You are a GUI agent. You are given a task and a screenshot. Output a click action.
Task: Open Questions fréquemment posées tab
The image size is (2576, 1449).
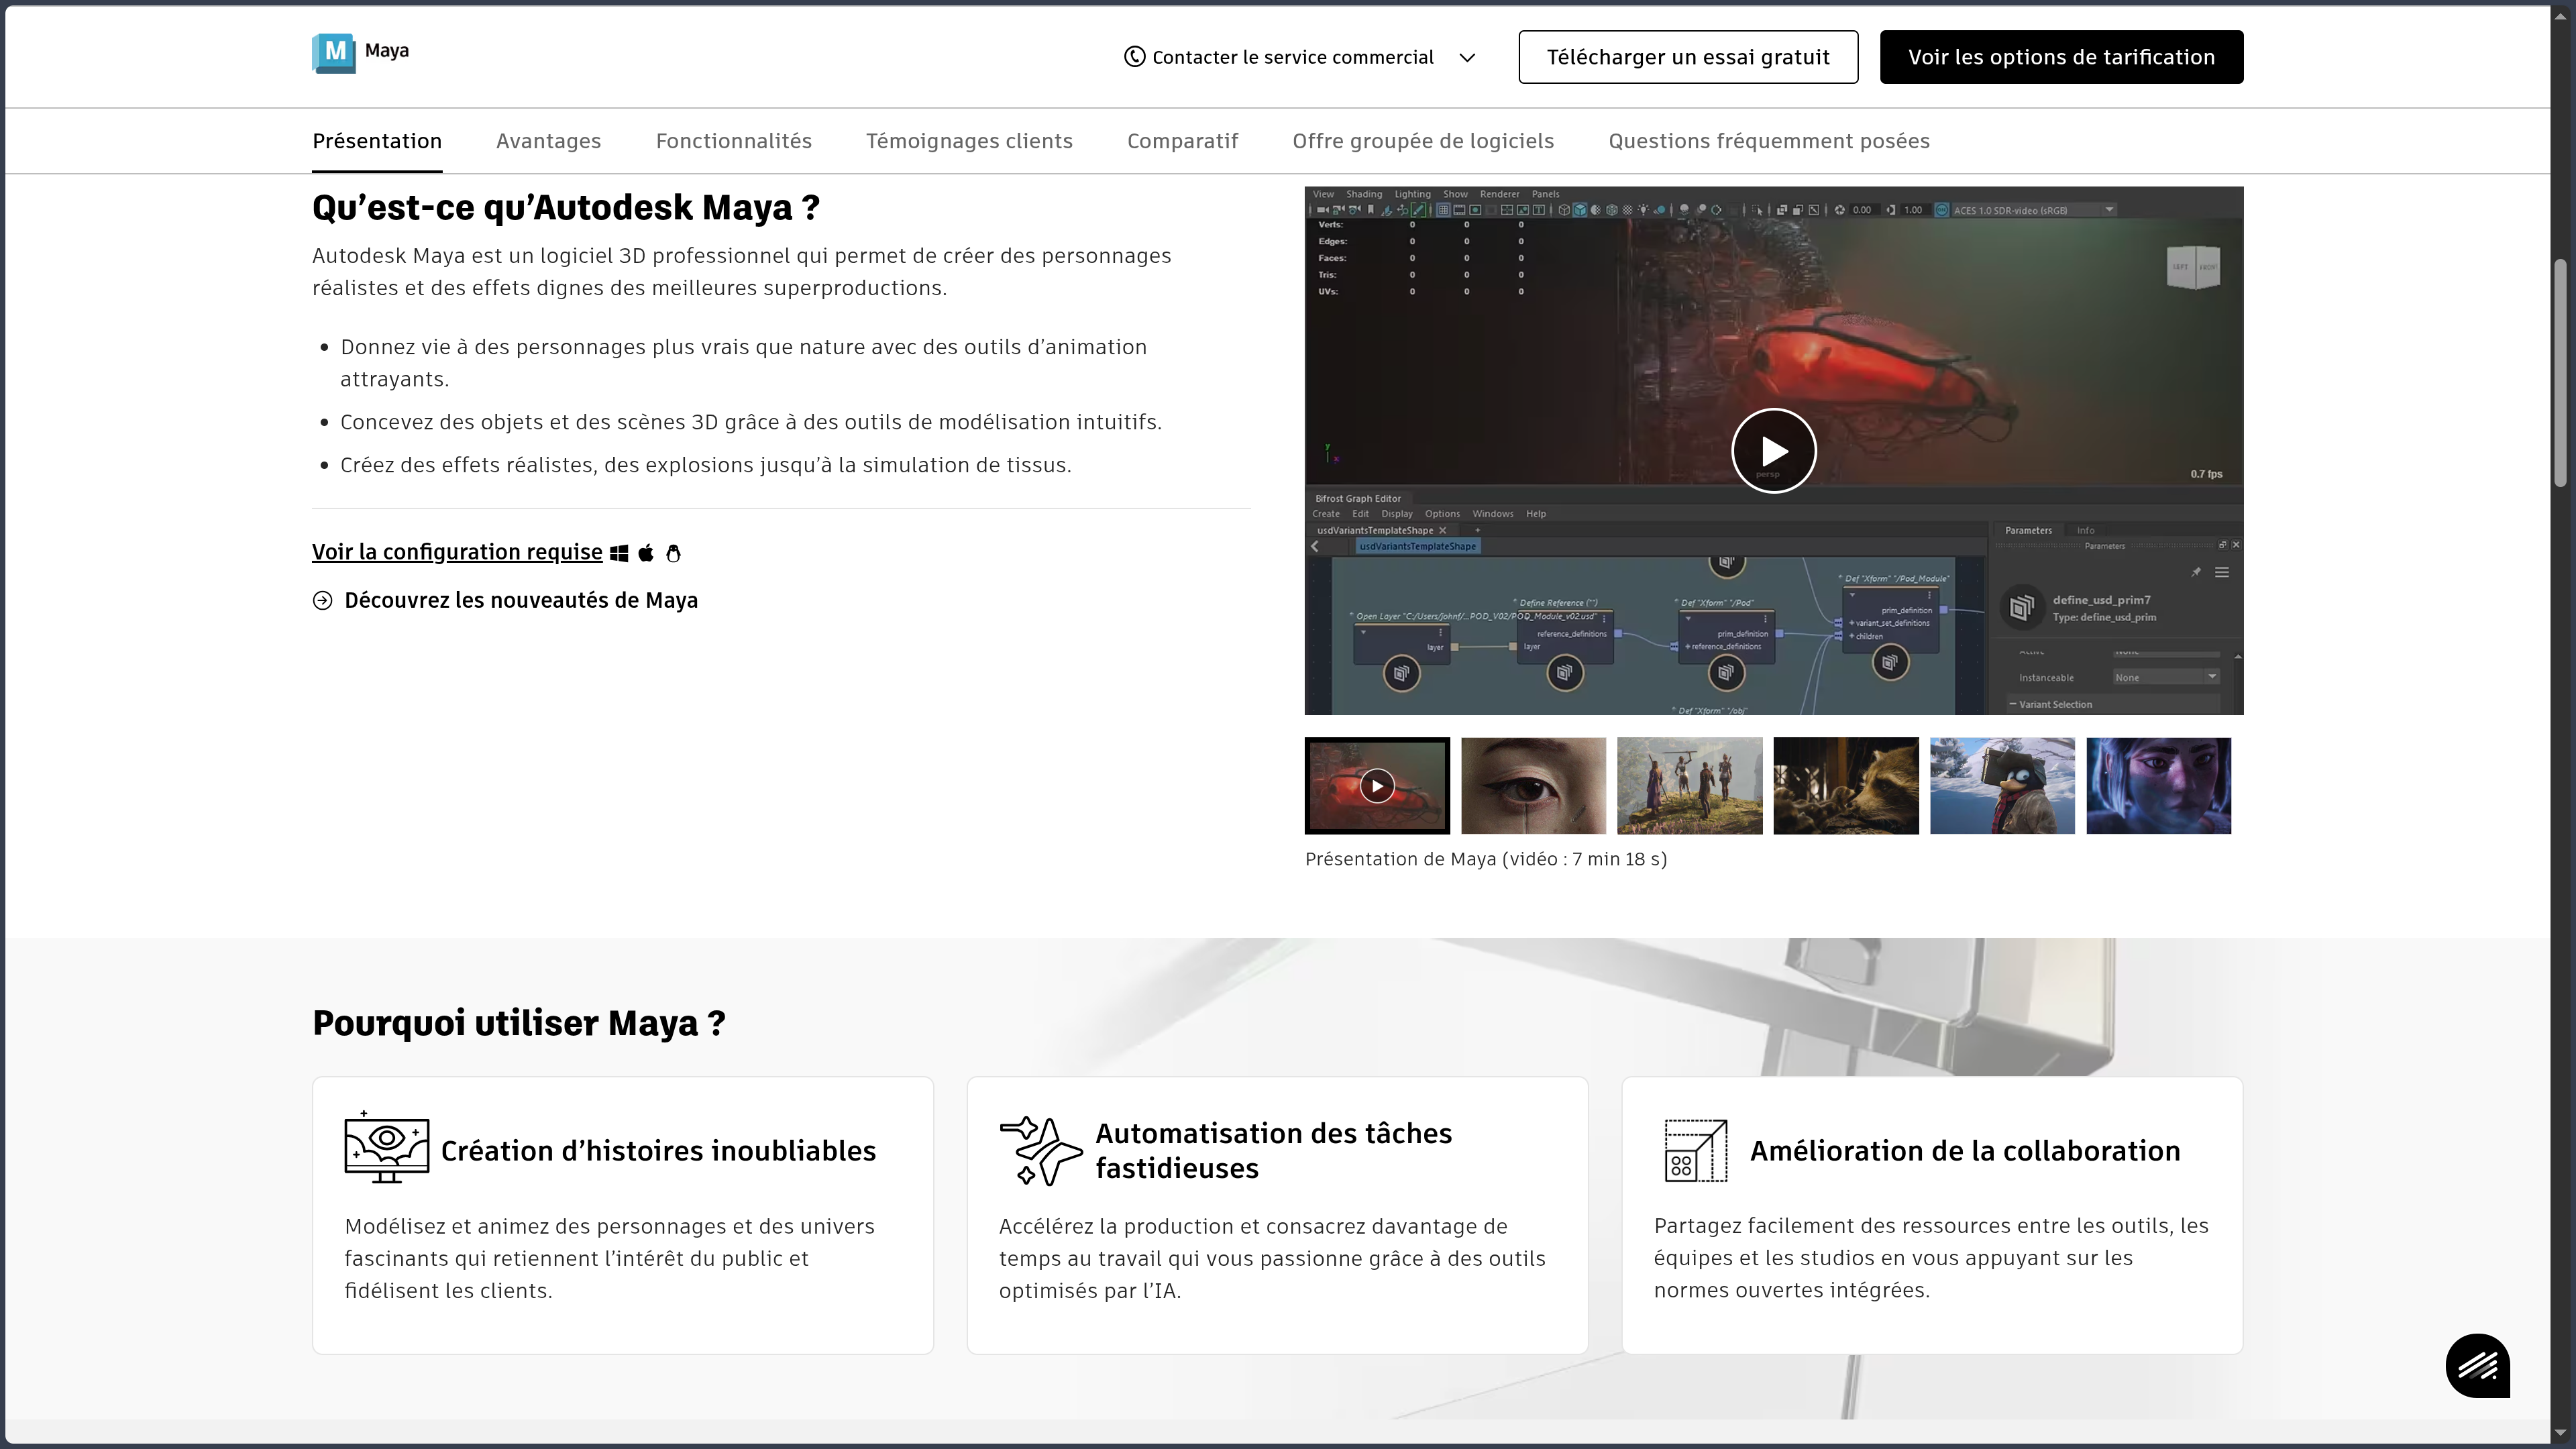tap(1769, 141)
